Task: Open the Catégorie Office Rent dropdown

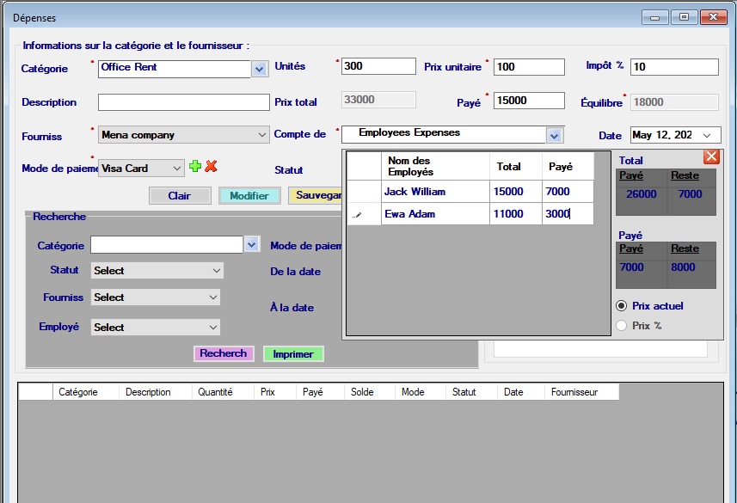Action: click(259, 69)
